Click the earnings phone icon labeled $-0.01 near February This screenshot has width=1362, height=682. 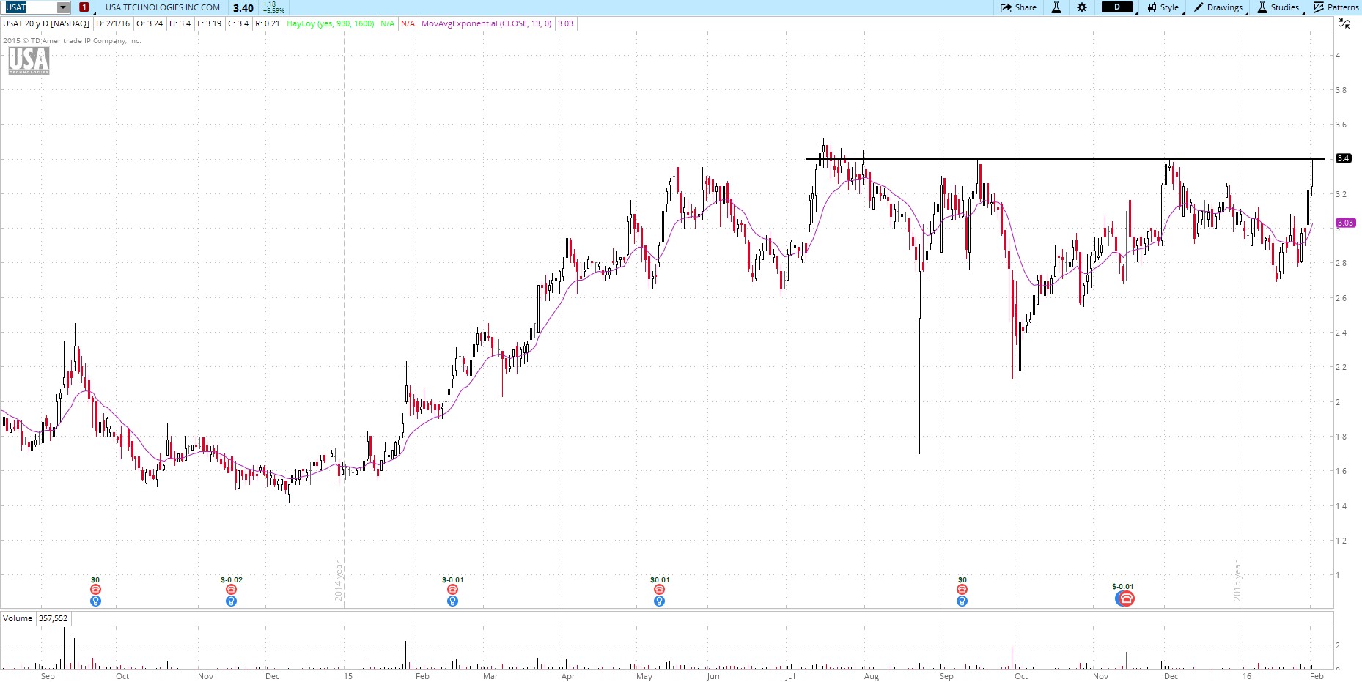452,589
